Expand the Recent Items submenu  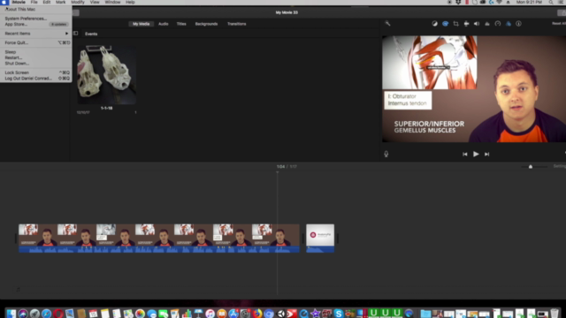coord(35,34)
